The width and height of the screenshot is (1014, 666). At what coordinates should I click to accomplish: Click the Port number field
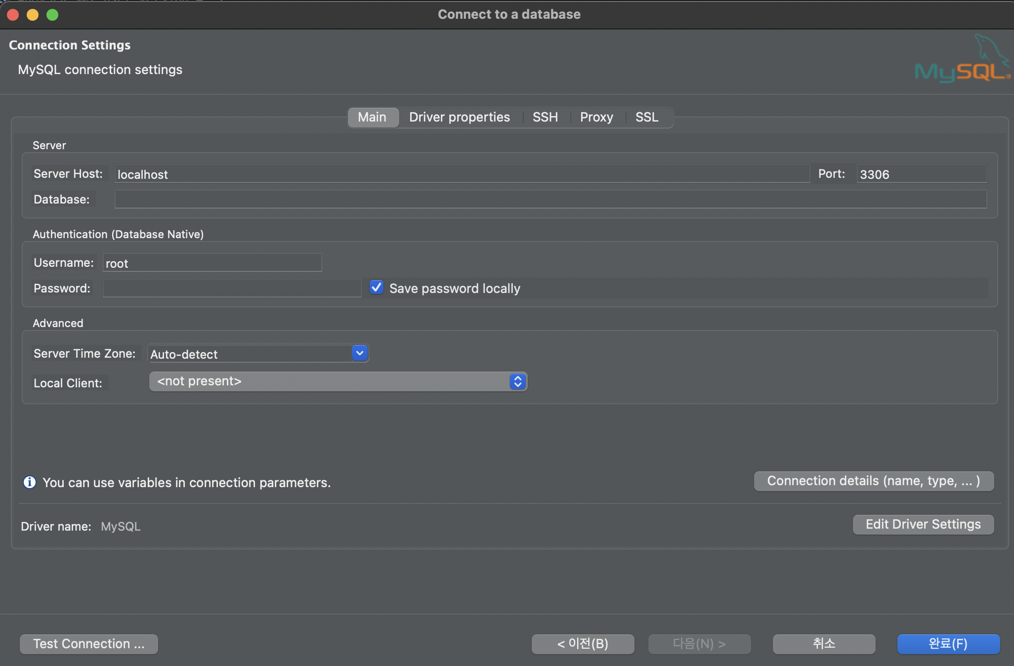click(921, 174)
